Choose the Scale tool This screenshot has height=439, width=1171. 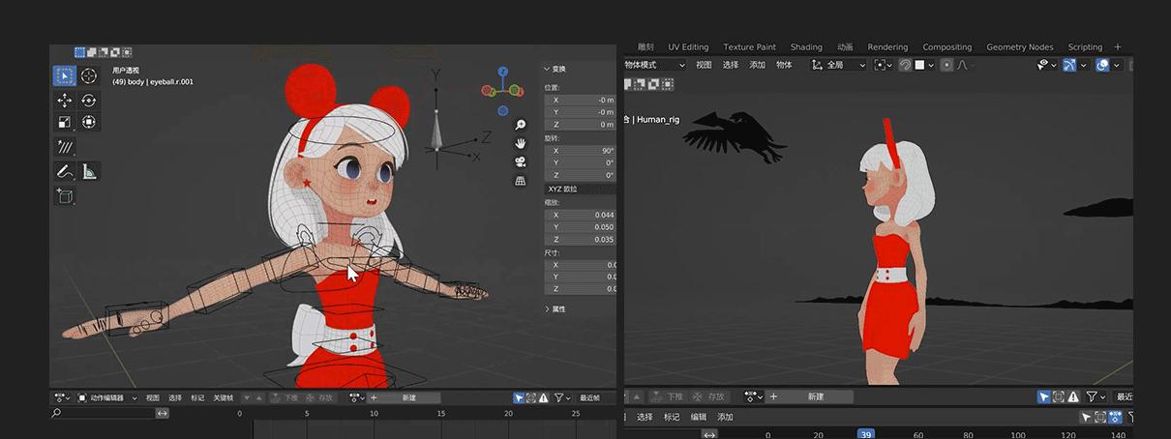(x=65, y=123)
